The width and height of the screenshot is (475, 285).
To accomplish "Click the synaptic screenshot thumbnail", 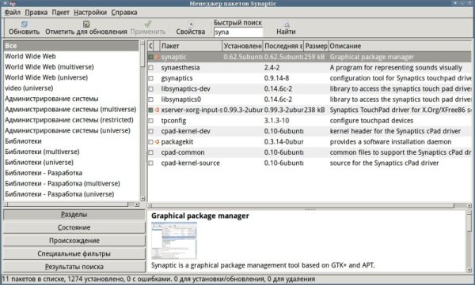I will point(174,241).
